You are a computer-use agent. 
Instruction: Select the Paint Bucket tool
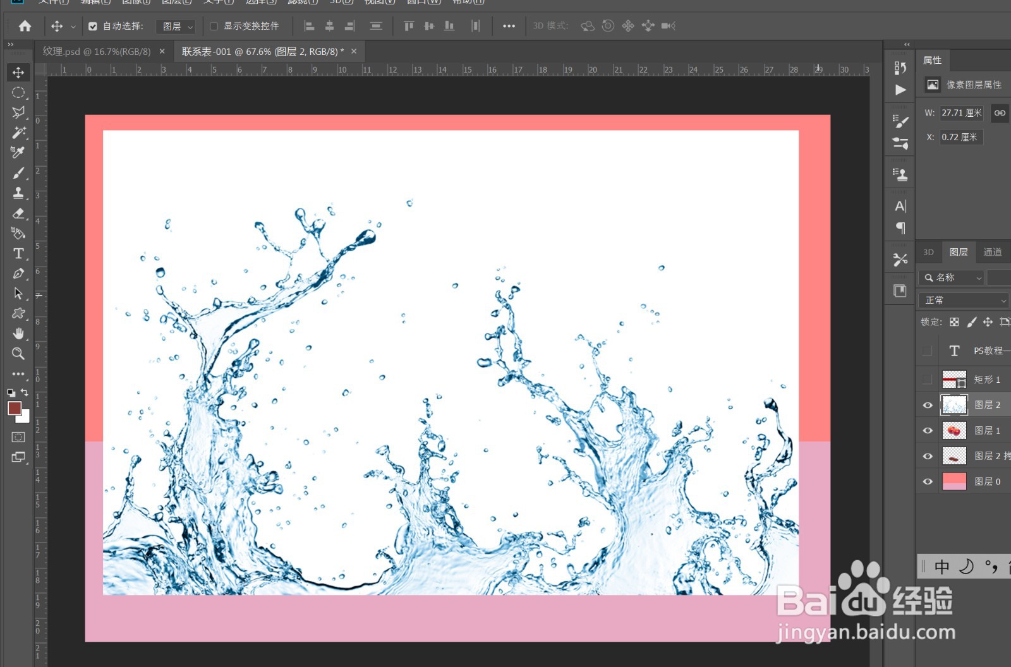click(x=18, y=233)
